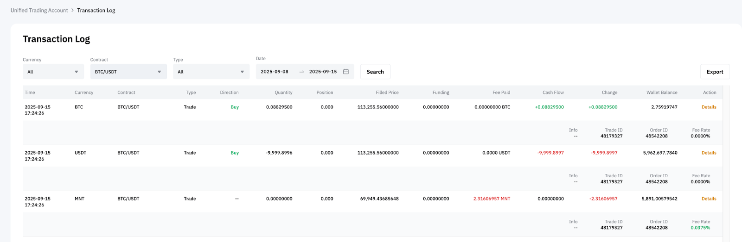Select the start date 2025-09-08
Viewport: 742px width, 242px height.
pyautogui.click(x=275, y=72)
